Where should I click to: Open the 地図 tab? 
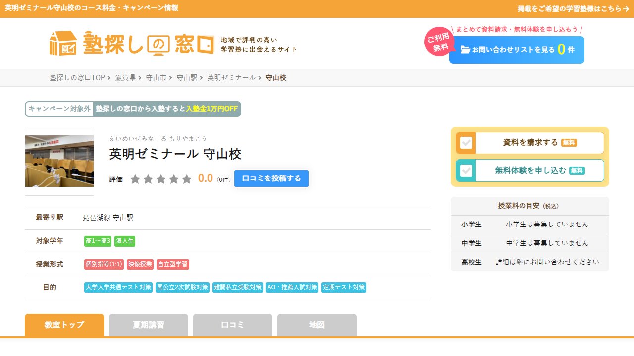317,325
